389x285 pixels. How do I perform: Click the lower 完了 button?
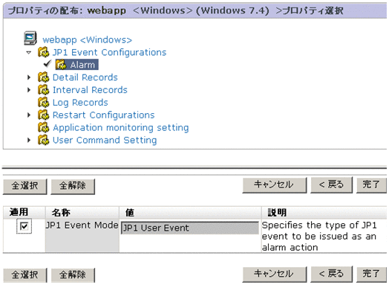(x=371, y=274)
